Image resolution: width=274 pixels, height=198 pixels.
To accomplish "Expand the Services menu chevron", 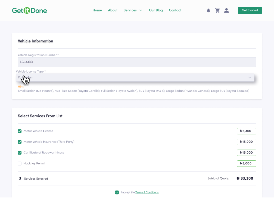I will pyautogui.click(x=141, y=10).
